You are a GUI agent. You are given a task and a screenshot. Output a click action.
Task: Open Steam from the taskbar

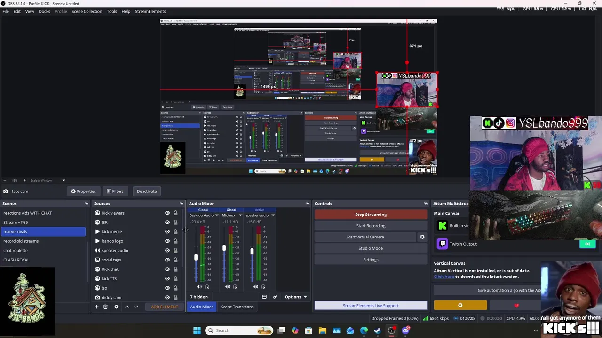pos(378,330)
